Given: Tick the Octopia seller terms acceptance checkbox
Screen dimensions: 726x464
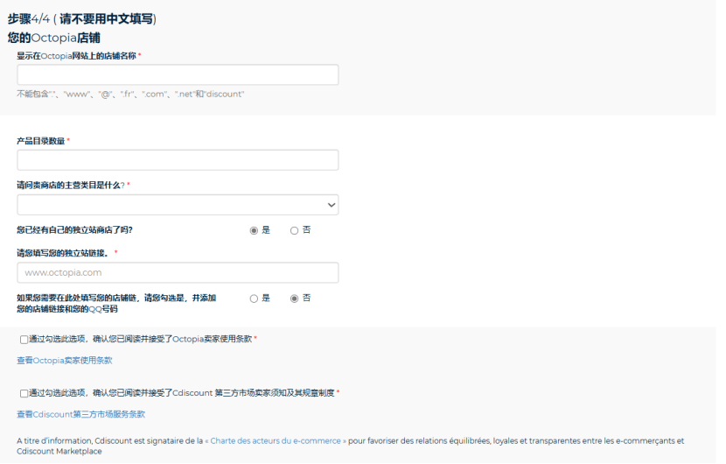Looking at the screenshot, I should pos(24,340).
